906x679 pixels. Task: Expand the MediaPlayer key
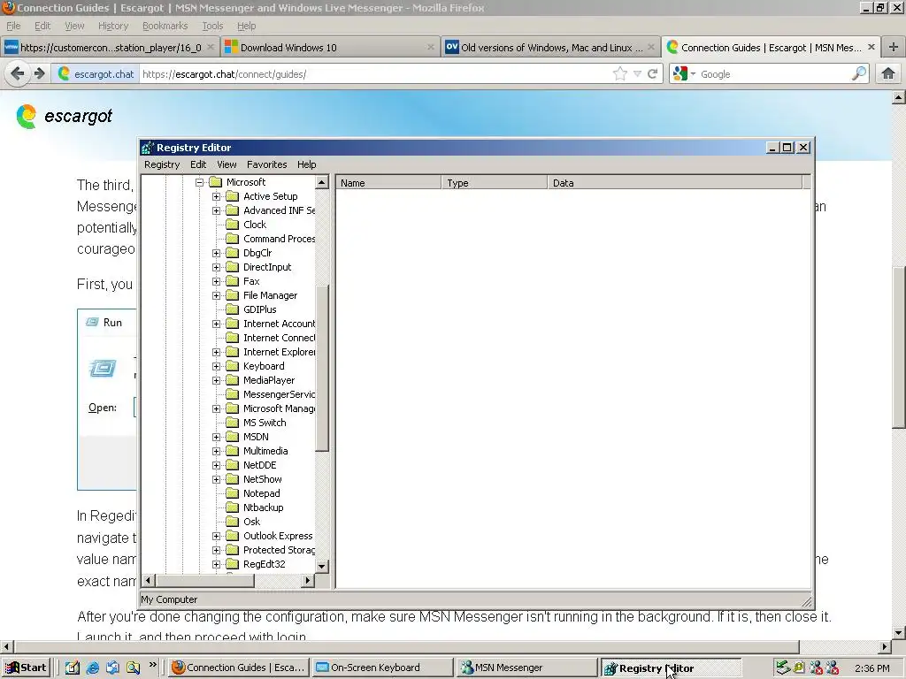pyautogui.click(x=216, y=380)
